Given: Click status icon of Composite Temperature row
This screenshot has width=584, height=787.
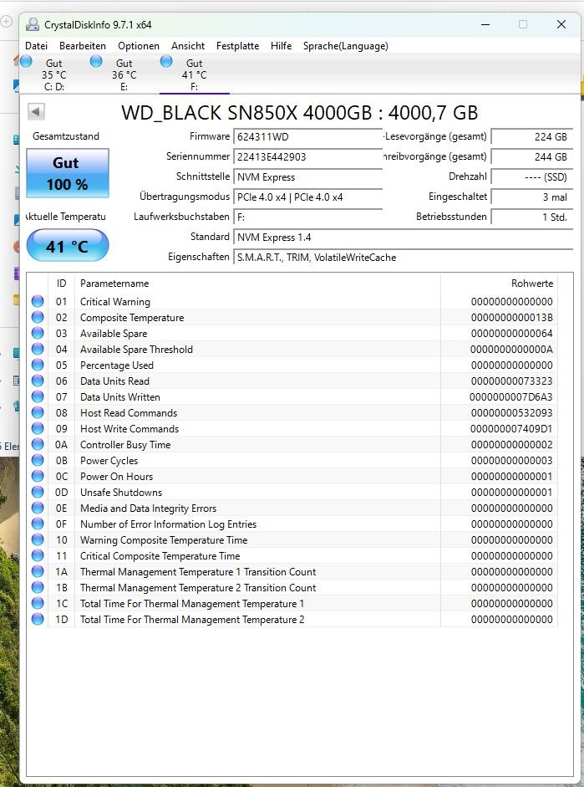Looking at the screenshot, I should (x=38, y=317).
